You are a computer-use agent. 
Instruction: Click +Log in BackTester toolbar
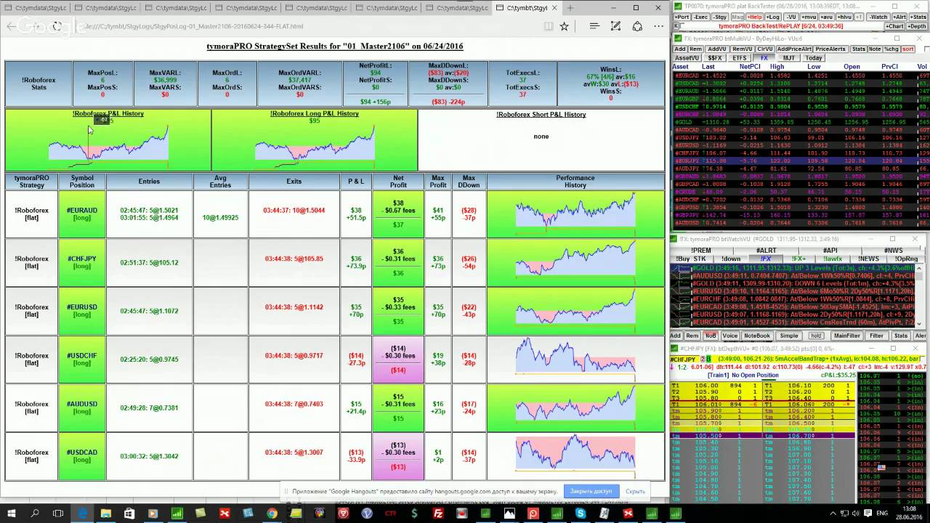tap(773, 17)
